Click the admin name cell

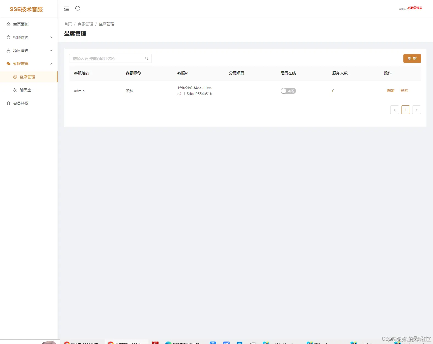click(79, 91)
